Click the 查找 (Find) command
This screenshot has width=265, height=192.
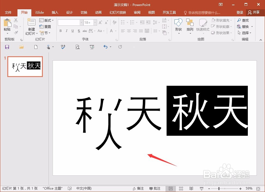coord(244,20)
